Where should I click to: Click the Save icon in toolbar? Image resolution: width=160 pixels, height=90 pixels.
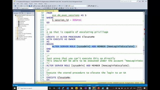click(x=29, y=6)
